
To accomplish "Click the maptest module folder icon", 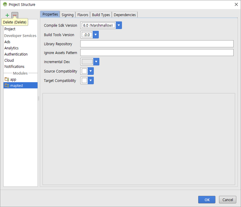I will click(7, 85).
